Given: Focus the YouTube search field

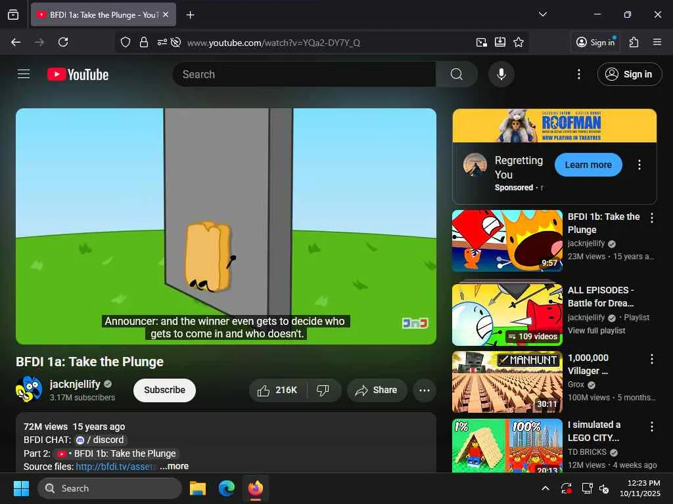Looking at the screenshot, I should click(304, 74).
